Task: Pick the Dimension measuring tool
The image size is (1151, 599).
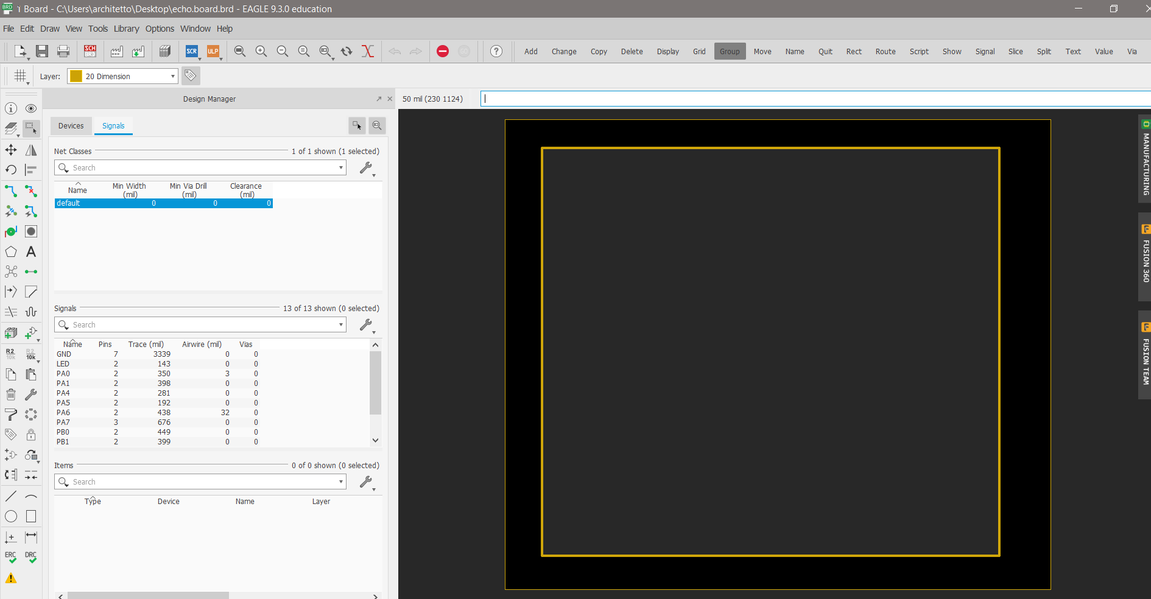Action: 31,537
